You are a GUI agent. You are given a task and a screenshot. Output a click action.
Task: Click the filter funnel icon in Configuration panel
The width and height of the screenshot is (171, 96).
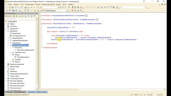click(34, 16)
